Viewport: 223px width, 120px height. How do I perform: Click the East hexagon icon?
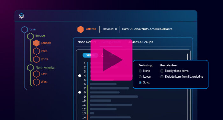(36, 74)
